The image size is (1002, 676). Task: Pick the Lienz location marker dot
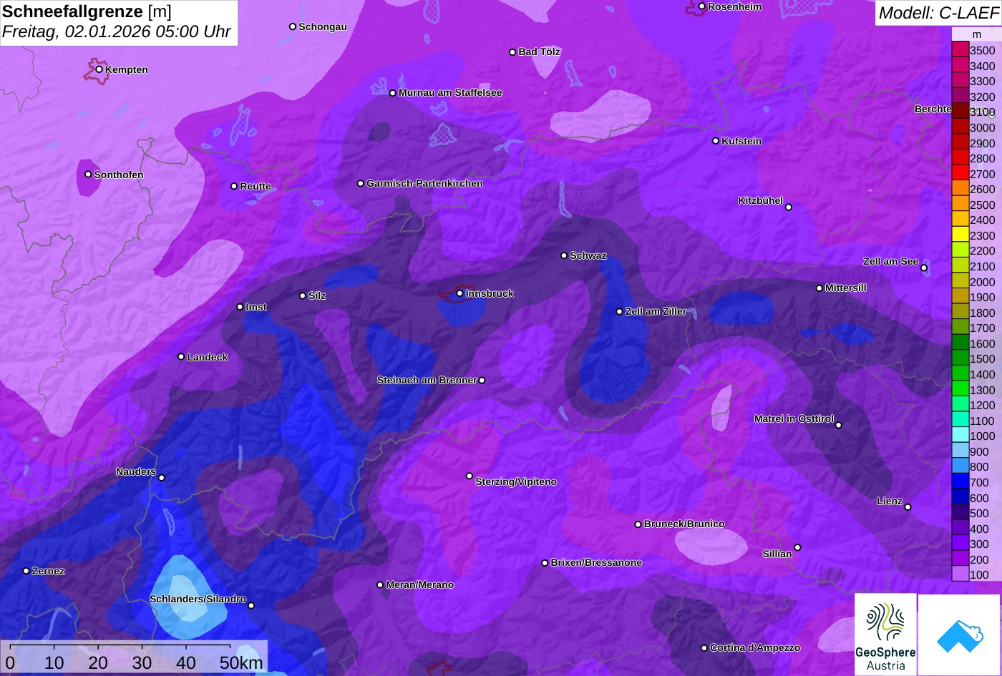click(908, 507)
